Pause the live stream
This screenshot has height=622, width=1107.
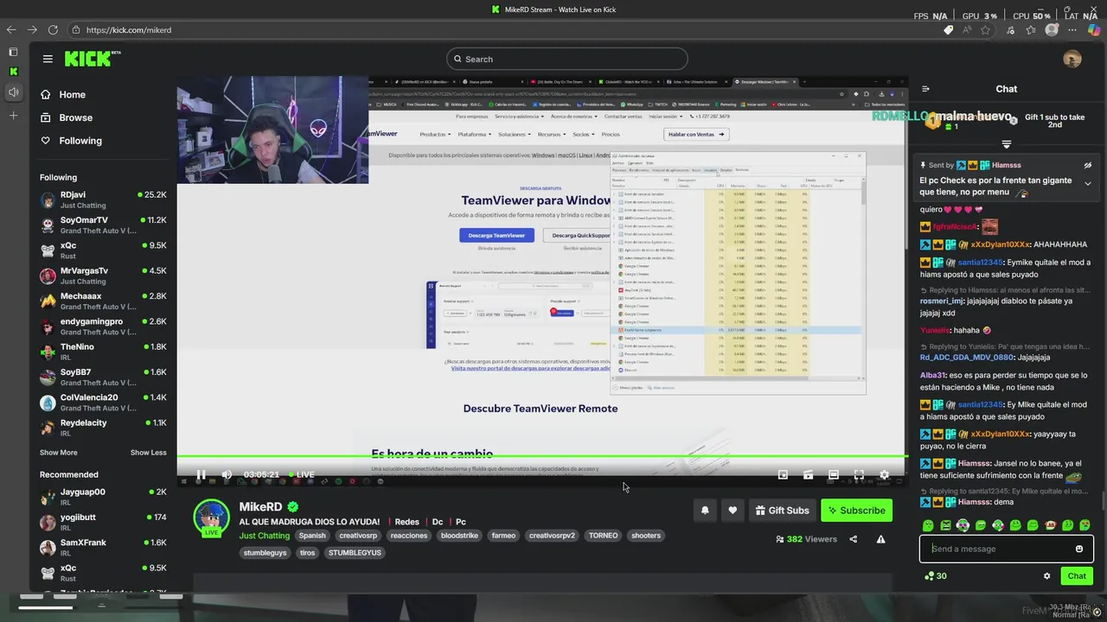coord(201,474)
